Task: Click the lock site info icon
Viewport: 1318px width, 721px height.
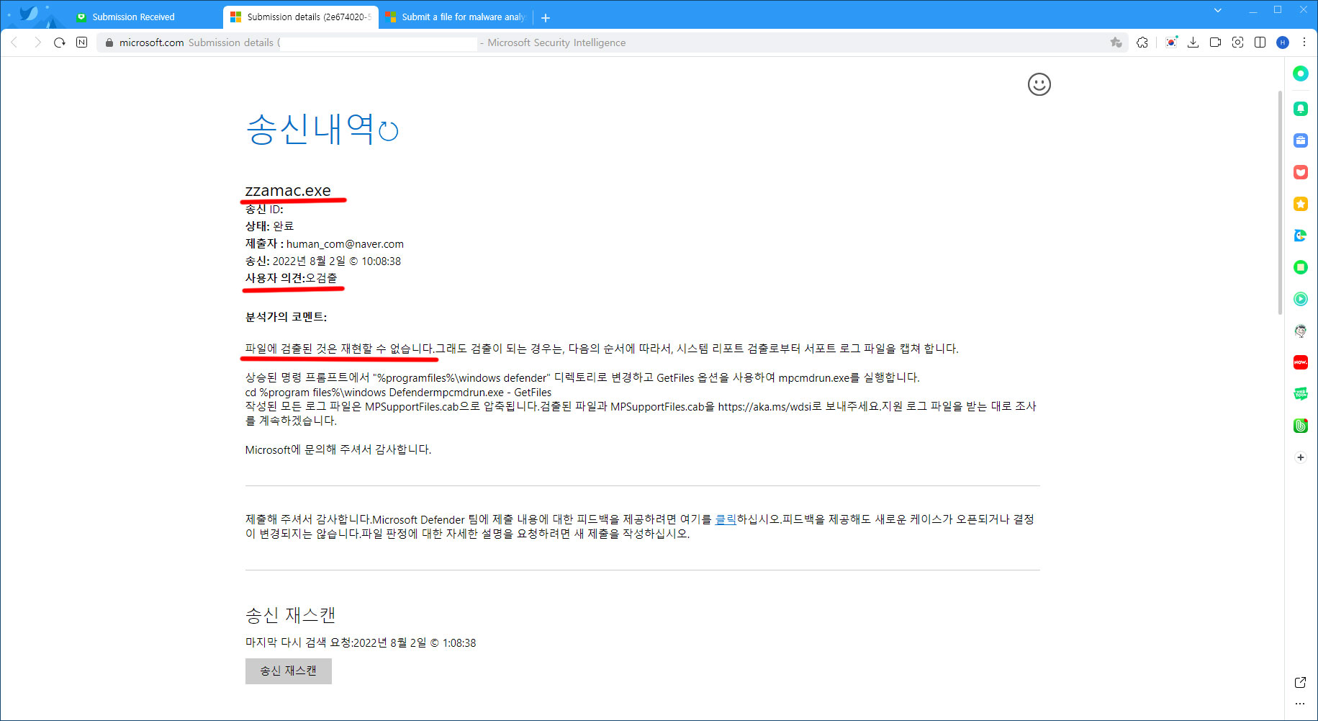Action: click(x=109, y=42)
